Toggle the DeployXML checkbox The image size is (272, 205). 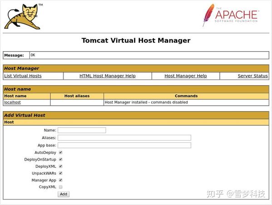61,166
